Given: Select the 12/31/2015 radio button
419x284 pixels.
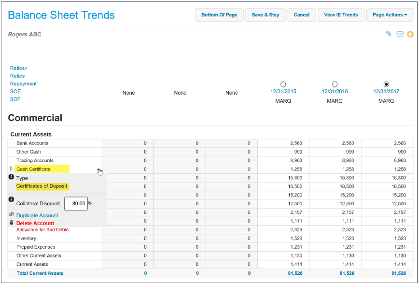Looking at the screenshot, I should pyautogui.click(x=283, y=84).
